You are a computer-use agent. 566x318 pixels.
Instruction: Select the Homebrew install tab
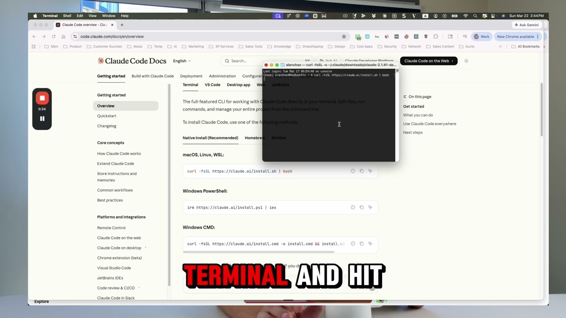[254, 138]
